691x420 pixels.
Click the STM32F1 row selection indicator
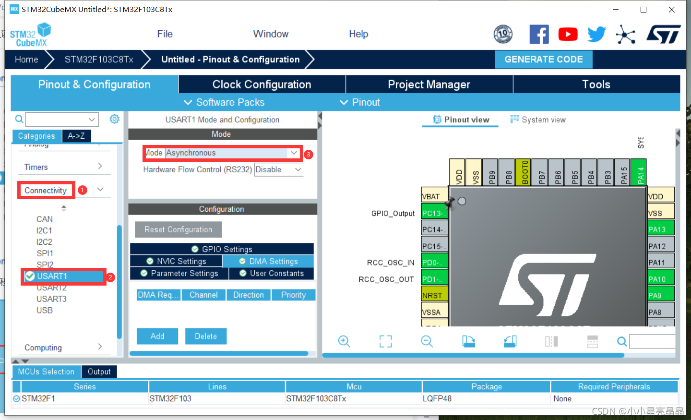click(x=16, y=398)
